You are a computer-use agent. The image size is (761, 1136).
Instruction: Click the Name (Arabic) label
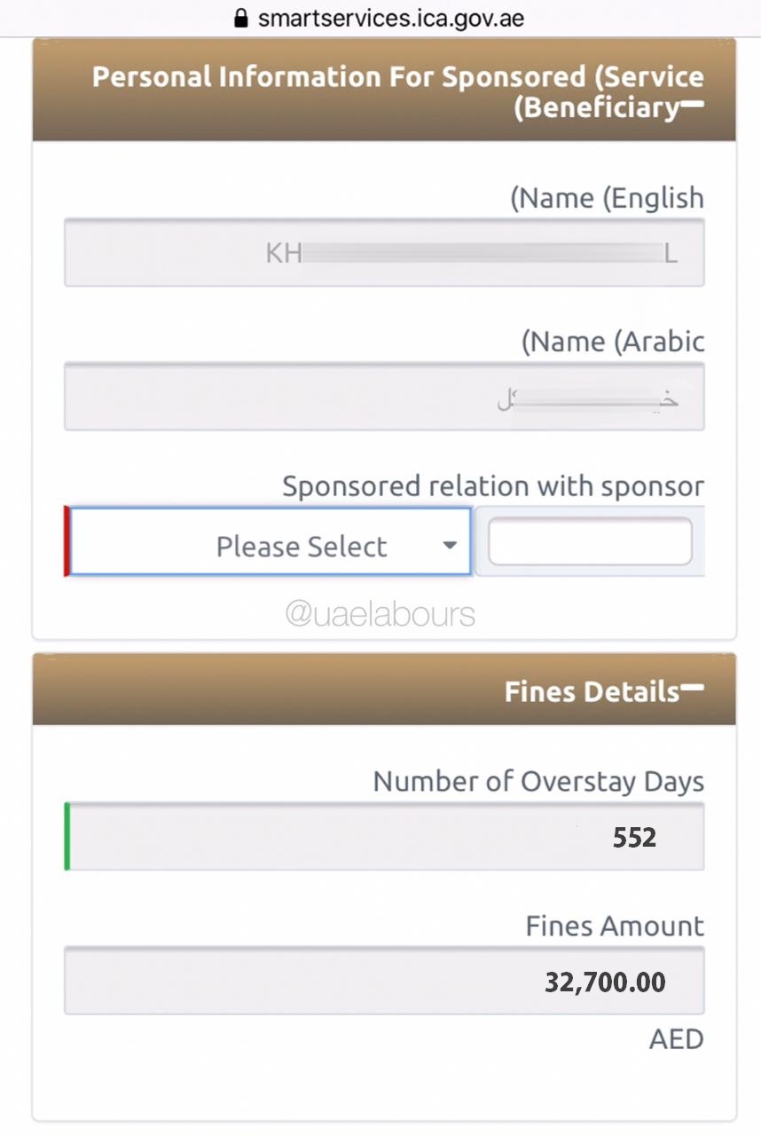612,342
